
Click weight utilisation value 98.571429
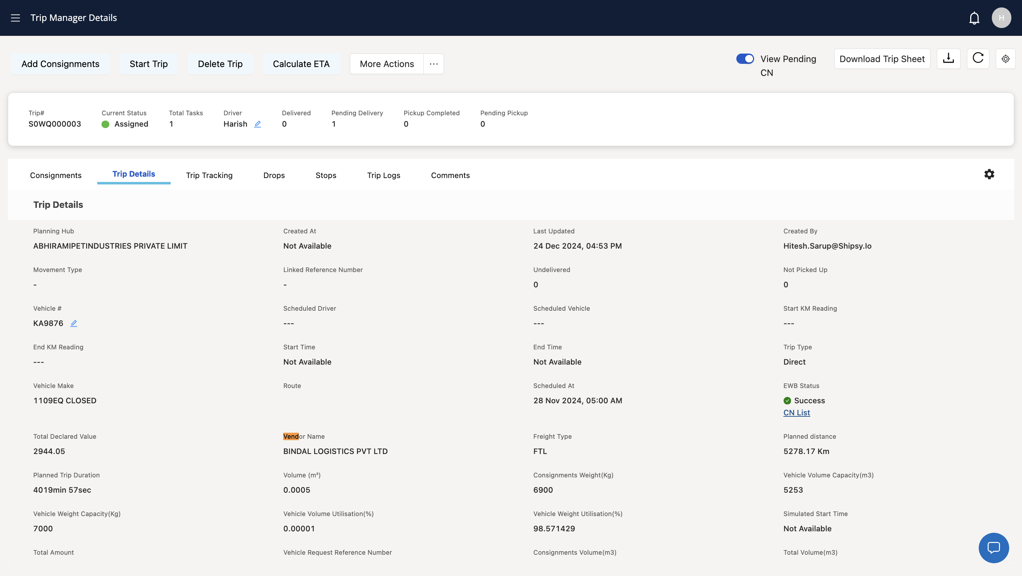(x=554, y=529)
